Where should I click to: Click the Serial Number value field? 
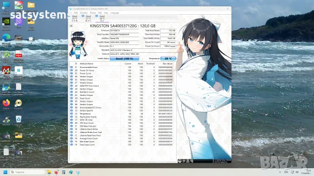(x=124, y=34)
